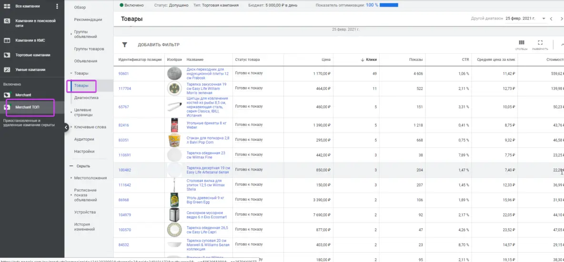
Task: Click the Развернуть expand icon
Action: (540, 43)
